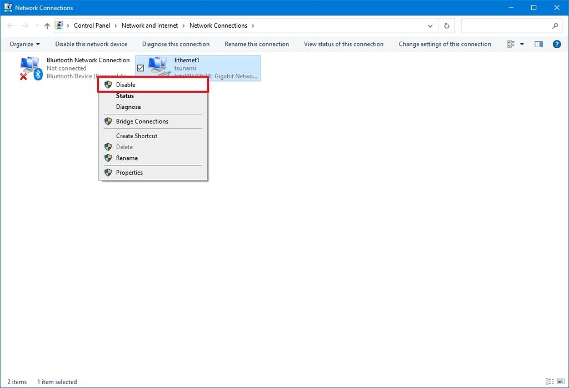The image size is (569, 388).
Task: Show the preview pane
Action: click(538, 44)
